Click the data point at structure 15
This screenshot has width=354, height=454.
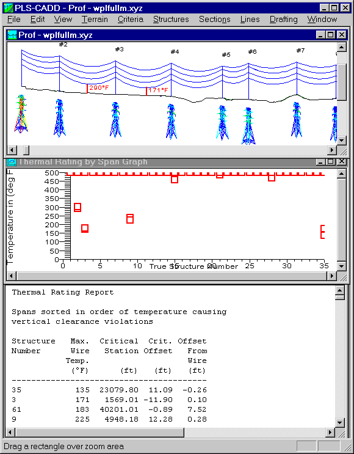coord(175,179)
